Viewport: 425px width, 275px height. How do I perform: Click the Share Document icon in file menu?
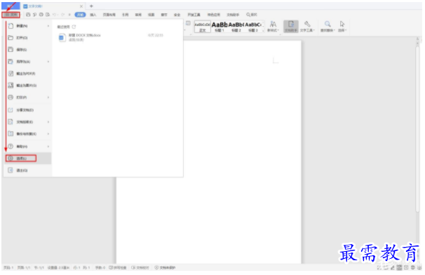click(11, 110)
